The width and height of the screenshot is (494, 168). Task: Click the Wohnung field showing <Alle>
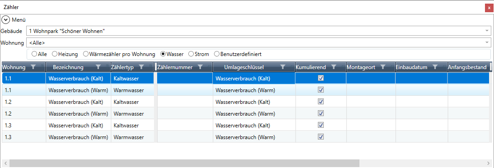pyautogui.click(x=259, y=42)
